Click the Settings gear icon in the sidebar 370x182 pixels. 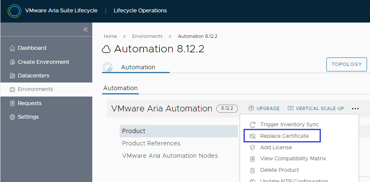[x=12, y=117]
